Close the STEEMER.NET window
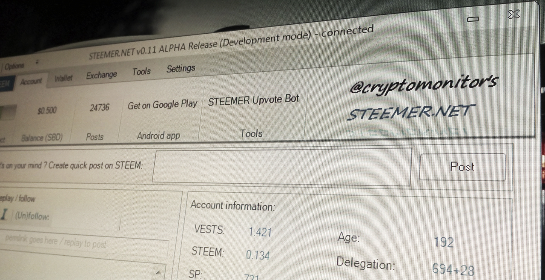Screen dimensions: 545x280 point(514,14)
